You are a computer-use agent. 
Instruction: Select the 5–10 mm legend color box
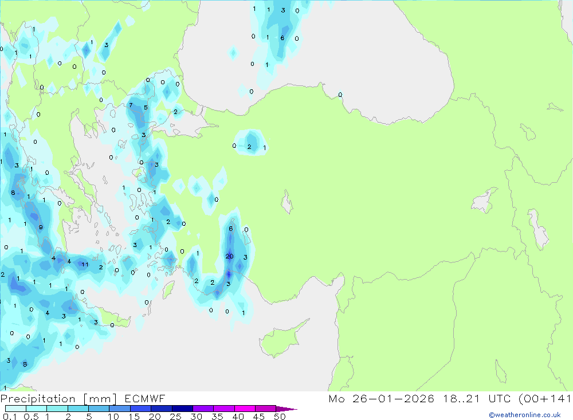99,409
